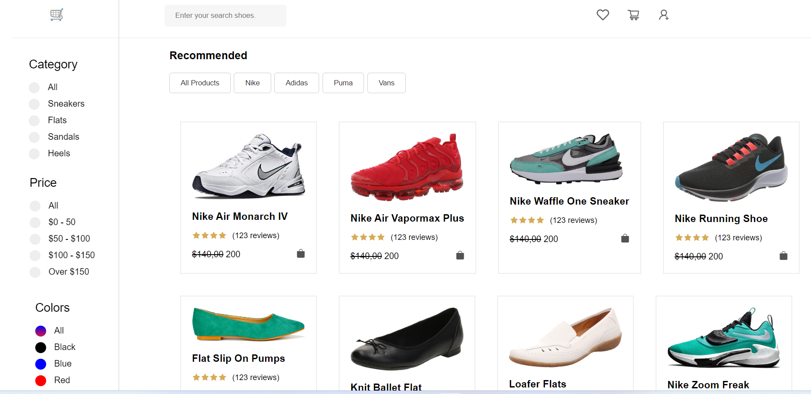Open the shopping cart in header
The image size is (811, 394).
[633, 15]
